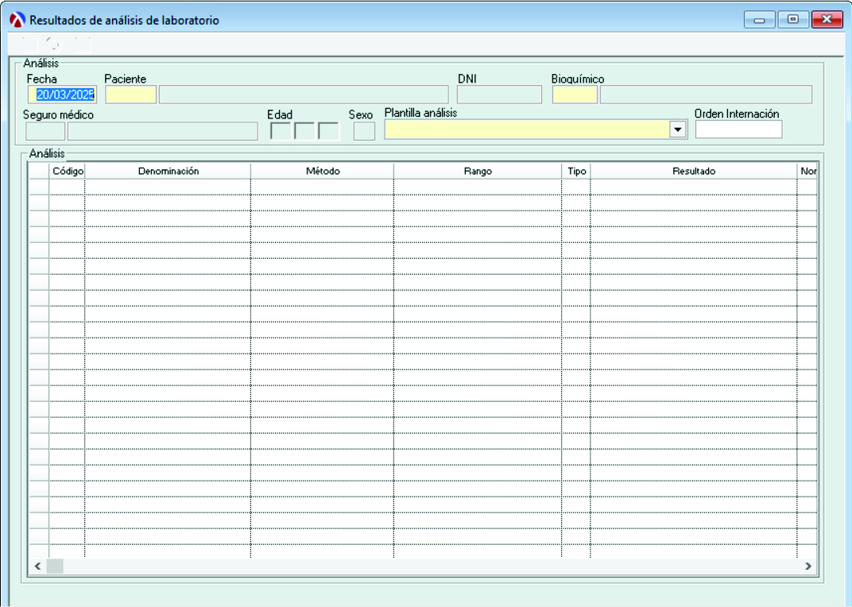The height and width of the screenshot is (607, 852).
Task: Click the application logo in title bar
Action: pyautogui.click(x=17, y=20)
